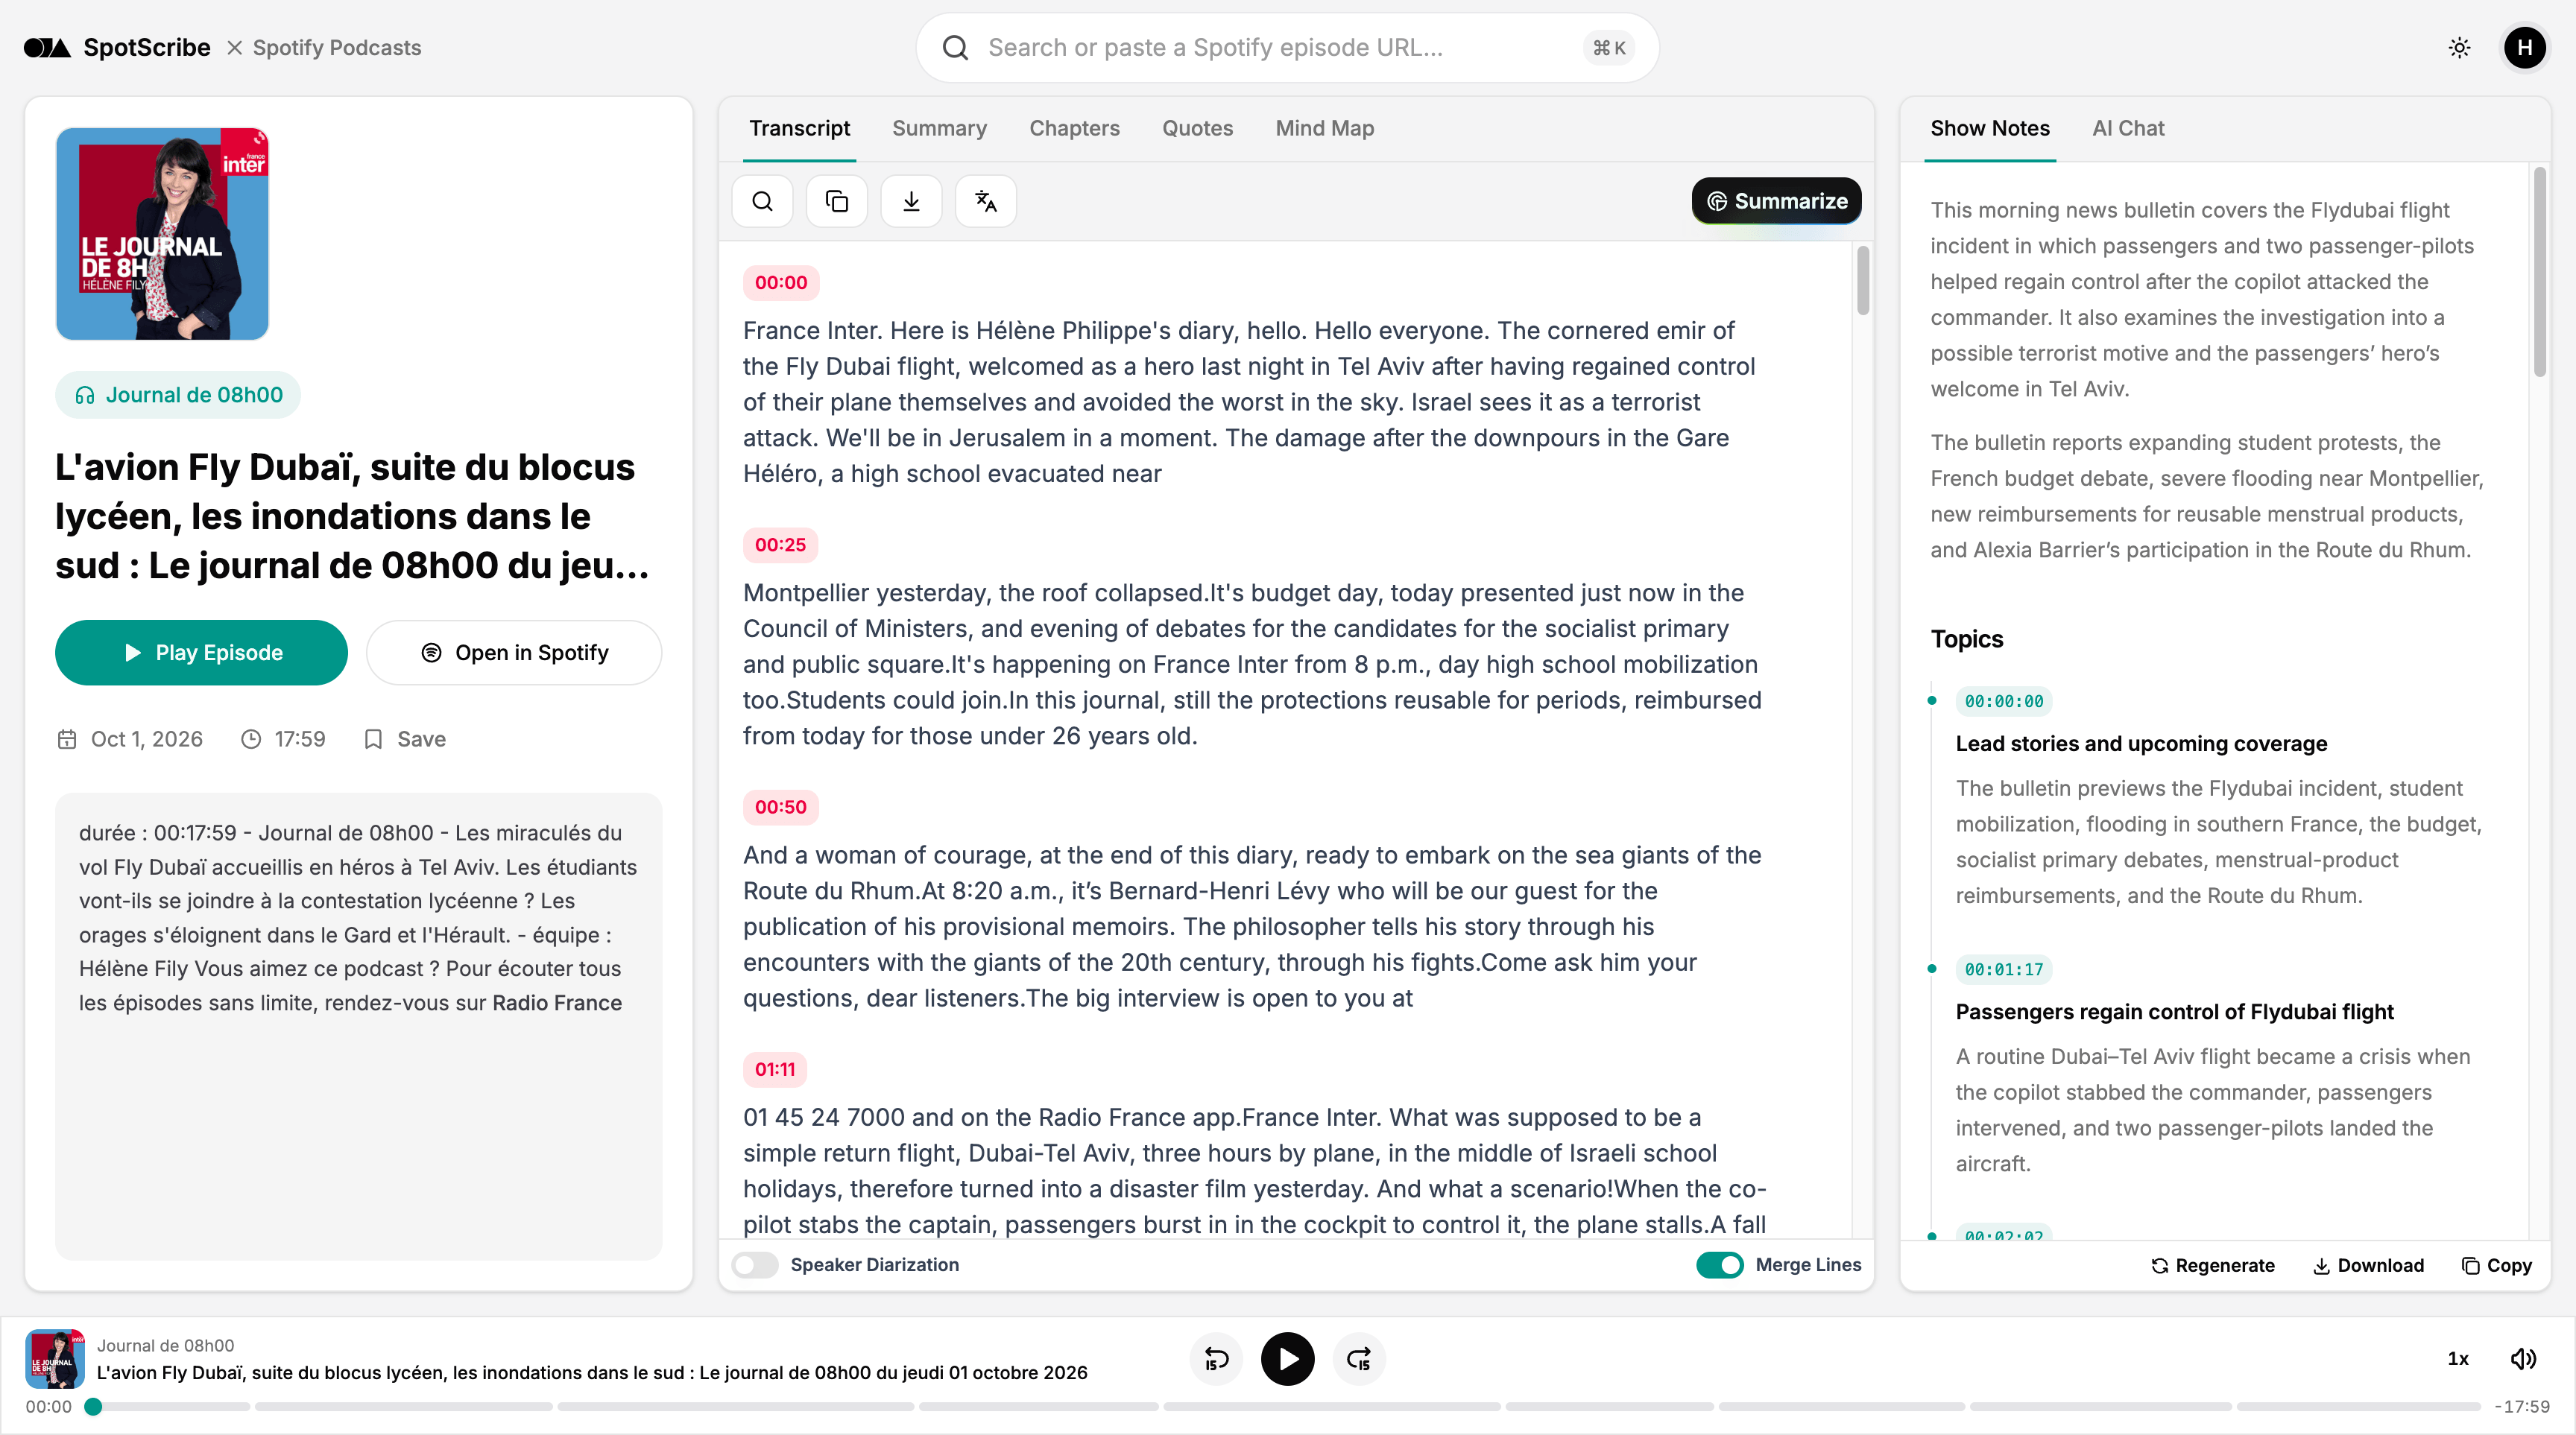2576x1435 pixels.
Task: Disable the Merge Lines switch
Action: pyautogui.click(x=1720, y=1265)
